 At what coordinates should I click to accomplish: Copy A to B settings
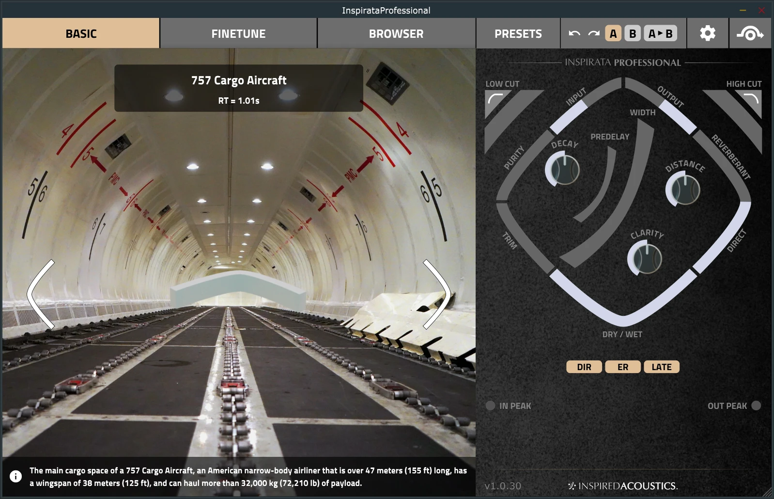661,33
